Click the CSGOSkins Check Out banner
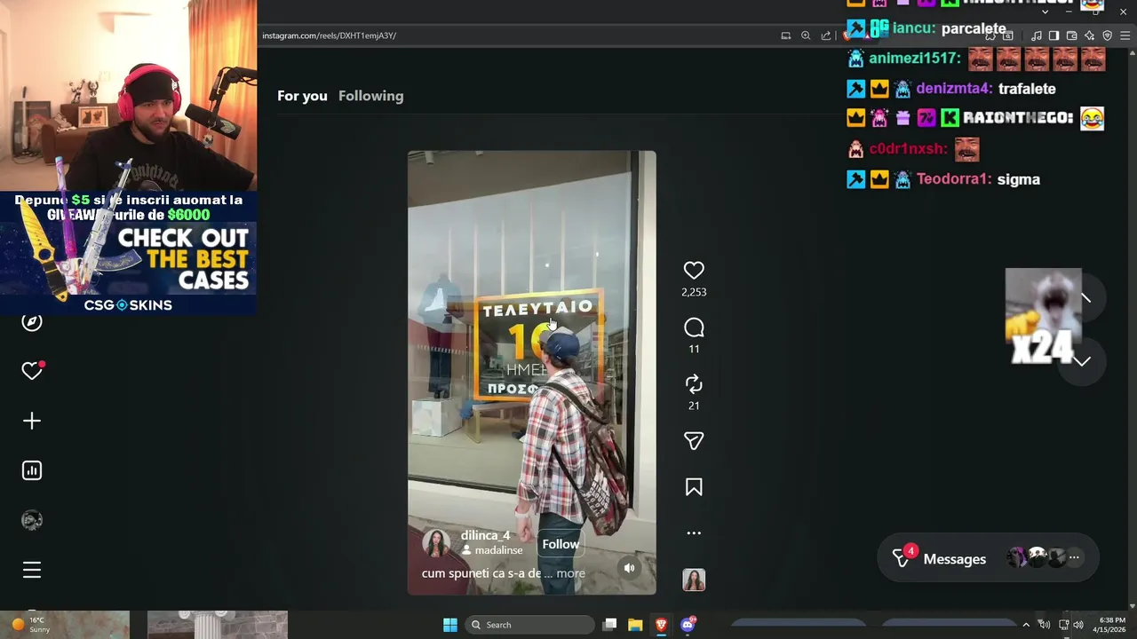Viewport: 1137px width, 639px height. [128, 253]
